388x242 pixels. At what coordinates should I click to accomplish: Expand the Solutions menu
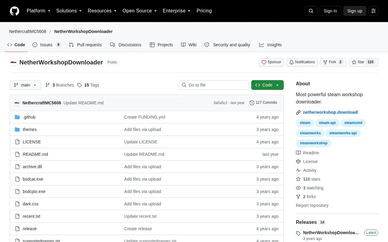point(69,11)
